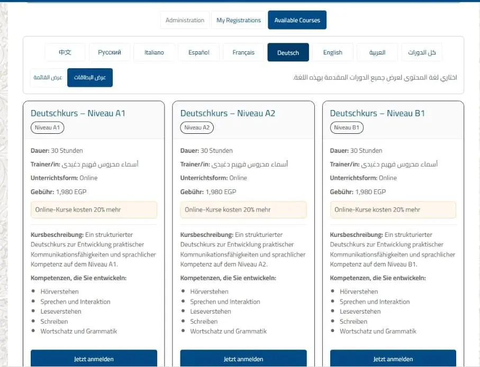The width and height of the screenshot is (480, 367).
Task: Open the Deutschkurs – Niveau A1 title
Action: point(78,113)
